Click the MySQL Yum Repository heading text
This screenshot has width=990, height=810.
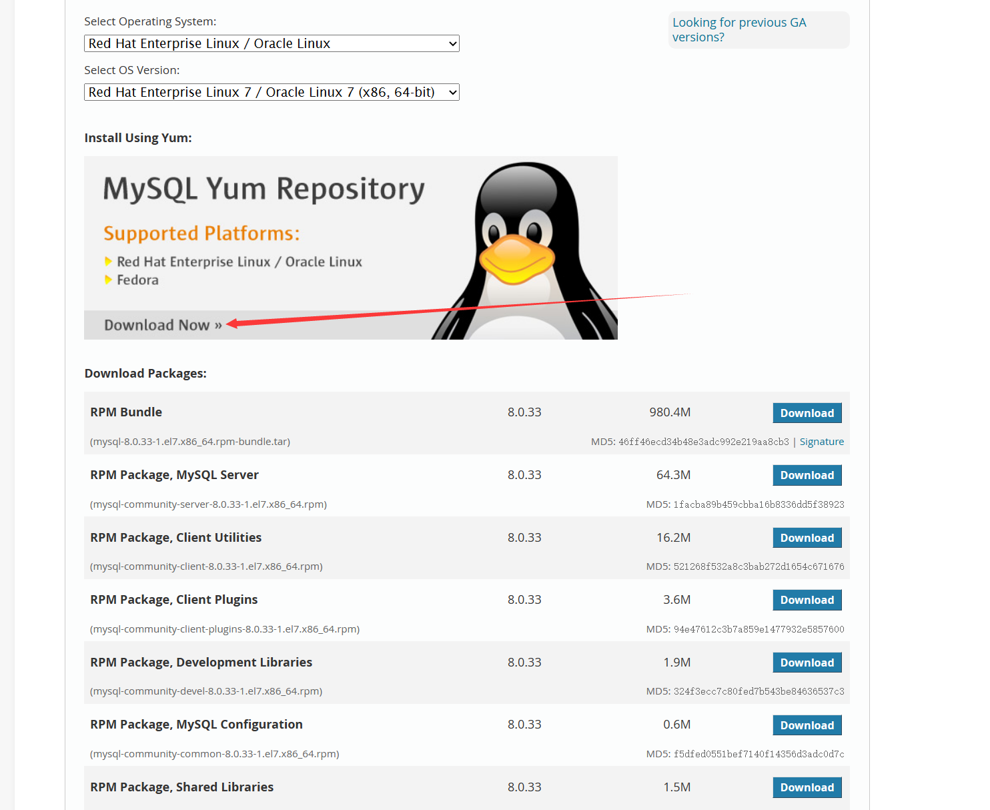264,189
